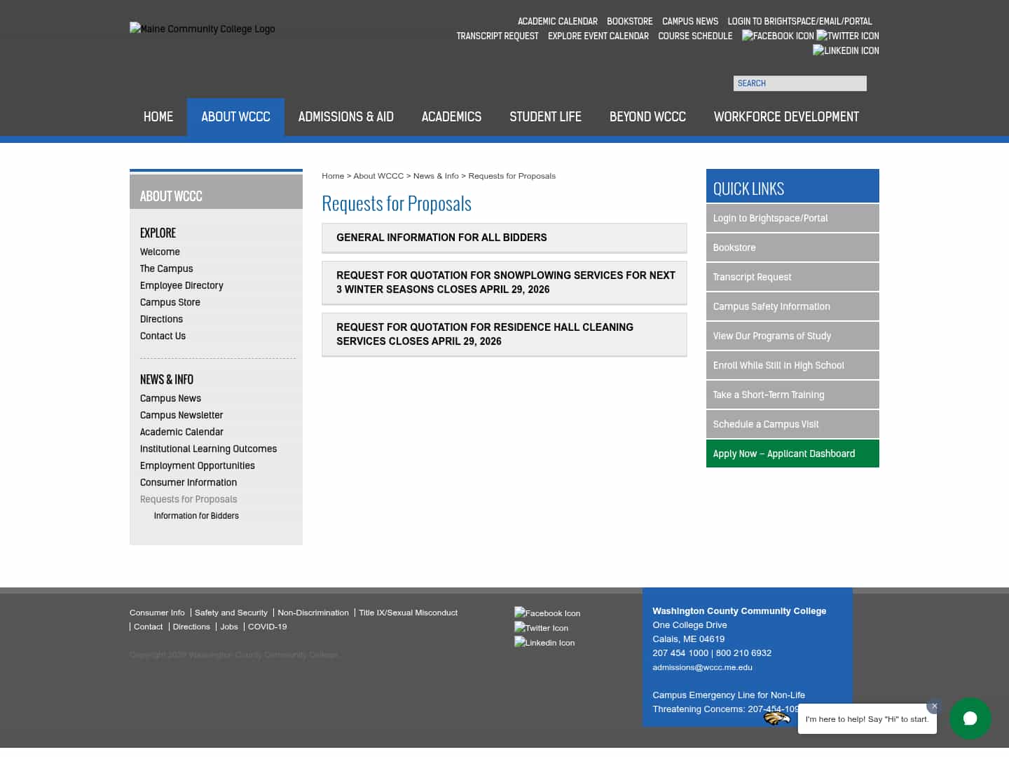The image size is (1009, 757).
Task: Open the Facebook icon in the header
Action: [x=777, y=36]
